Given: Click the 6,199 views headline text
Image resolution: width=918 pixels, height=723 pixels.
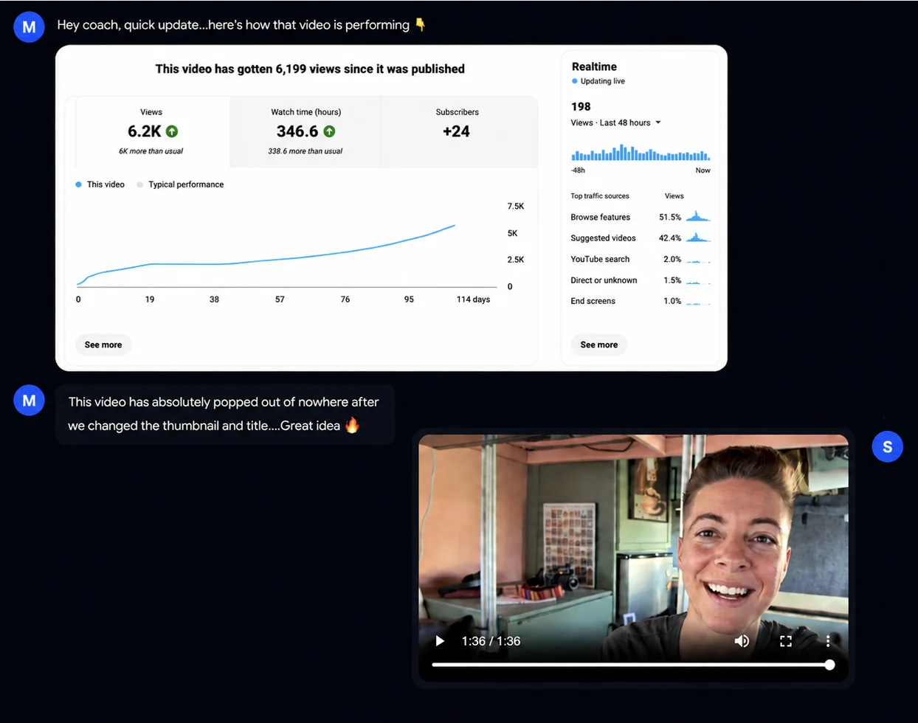Looking at the screenshot, I should [310, 69].
